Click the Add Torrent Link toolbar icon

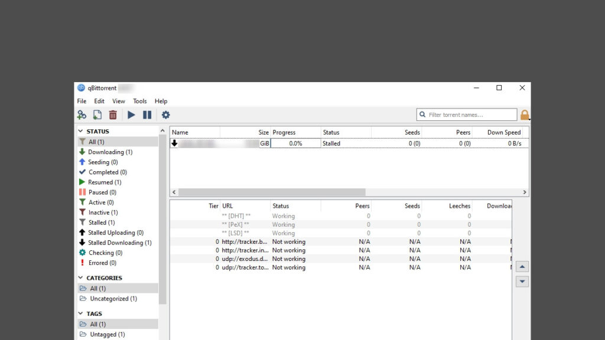[82, 115]
